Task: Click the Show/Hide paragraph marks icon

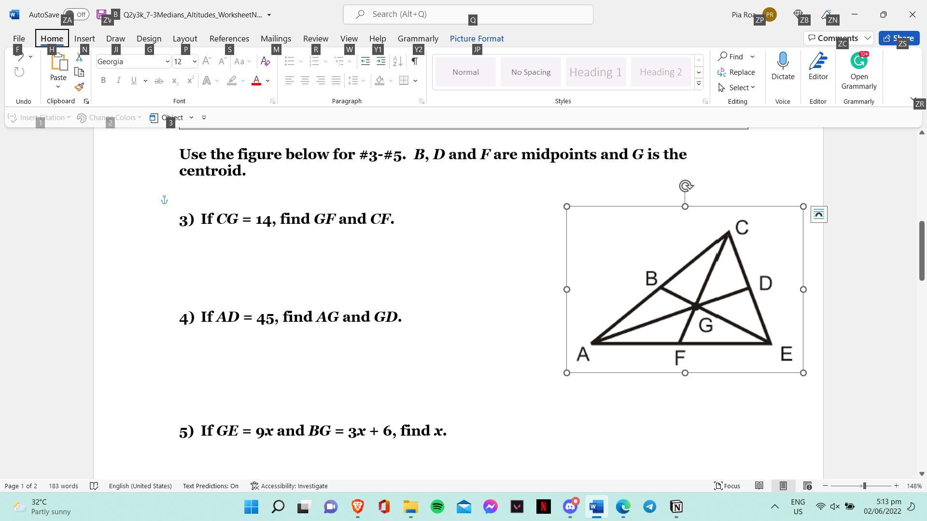Action: tap(415, 61)
